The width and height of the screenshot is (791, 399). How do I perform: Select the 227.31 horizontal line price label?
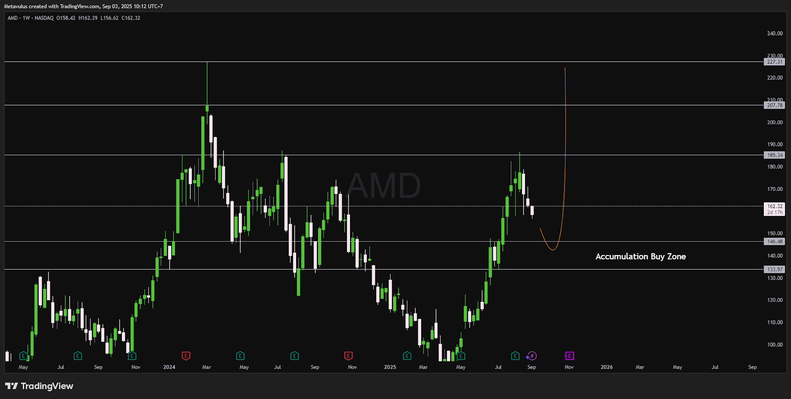click(x=775, y=62)
